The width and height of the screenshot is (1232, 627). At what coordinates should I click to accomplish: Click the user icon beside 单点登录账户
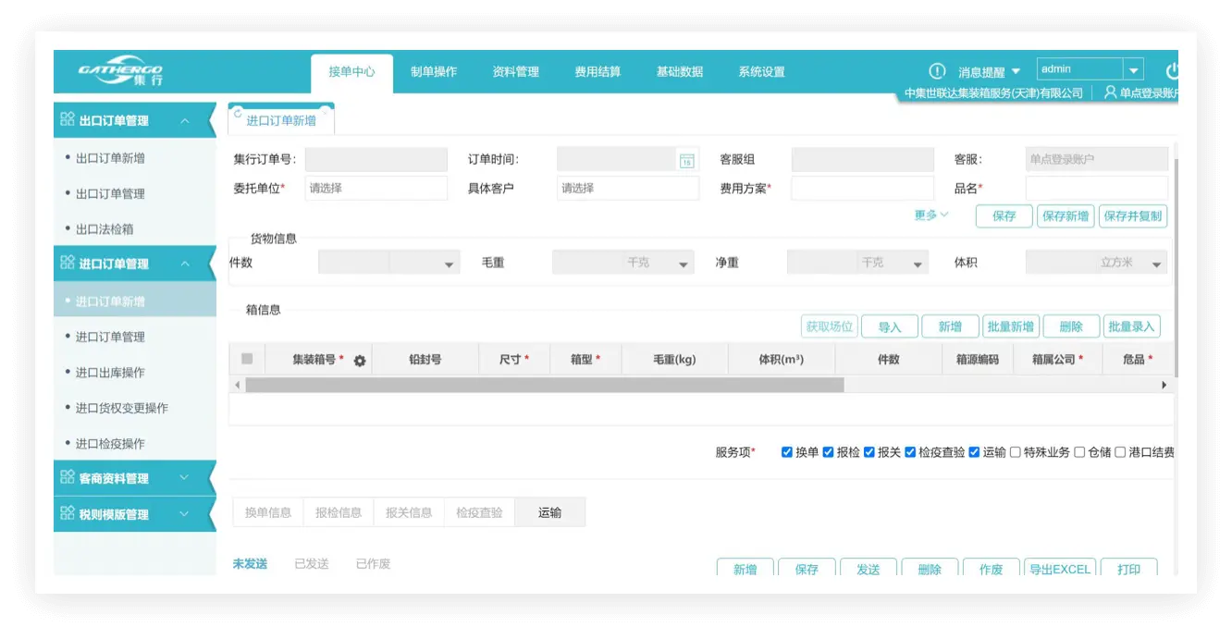click(x=1110, y=92)
